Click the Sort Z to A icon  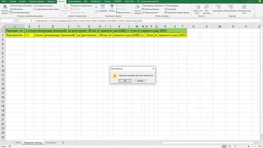pos(97,11)
